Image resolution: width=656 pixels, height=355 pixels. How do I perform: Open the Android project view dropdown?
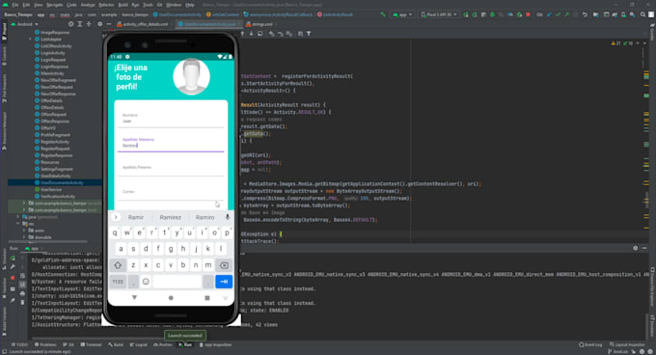[25, 24]
